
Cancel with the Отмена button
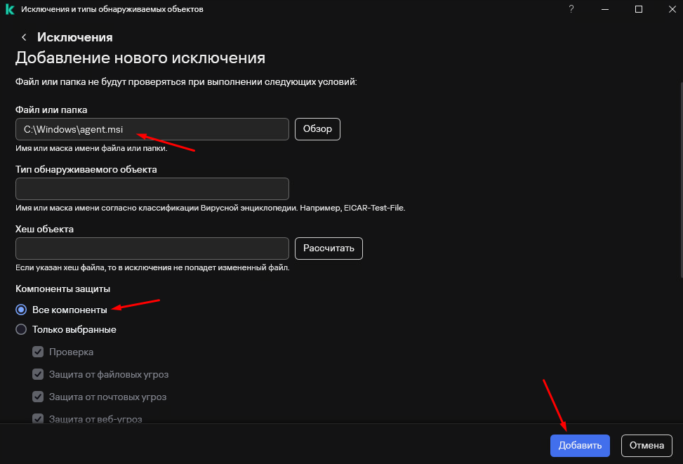(646, 445)
